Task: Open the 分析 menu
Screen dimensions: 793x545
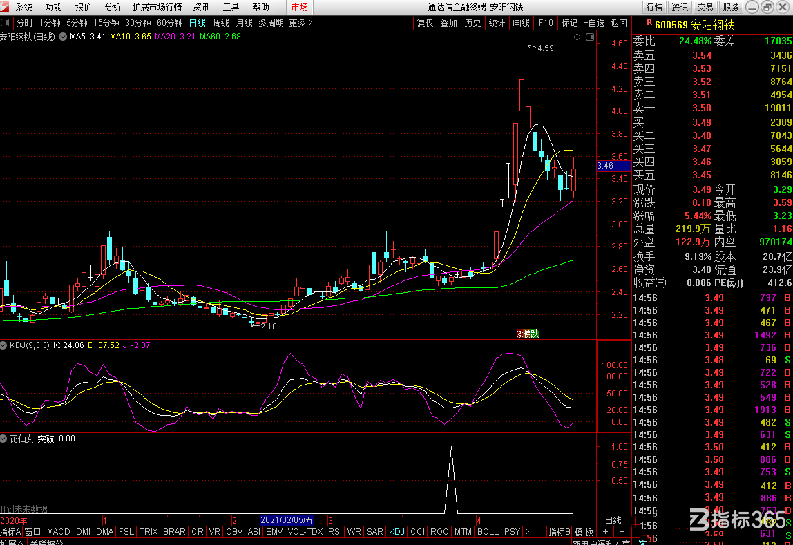Action: pyautogui.click(x=113, y=7)
